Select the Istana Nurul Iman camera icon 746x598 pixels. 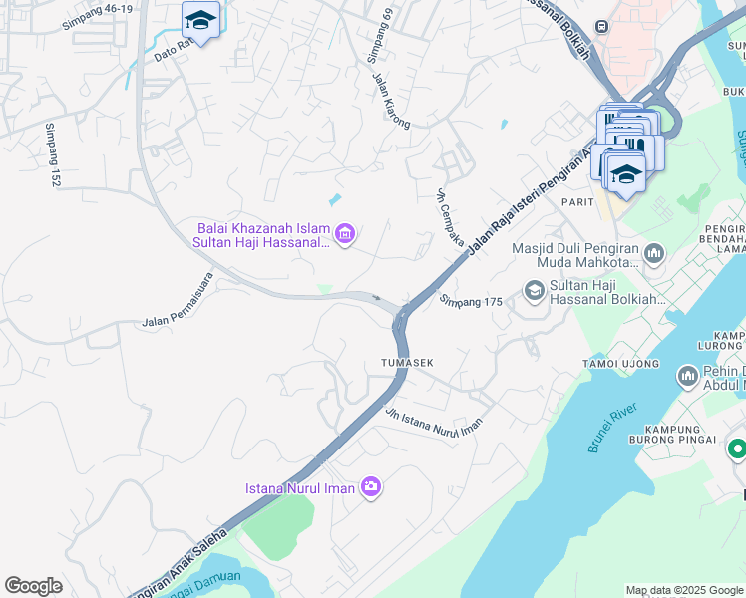click(371, 486)
